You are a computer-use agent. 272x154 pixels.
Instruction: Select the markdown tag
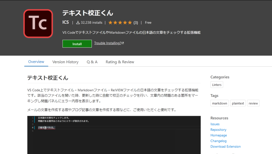coord(219,103)
